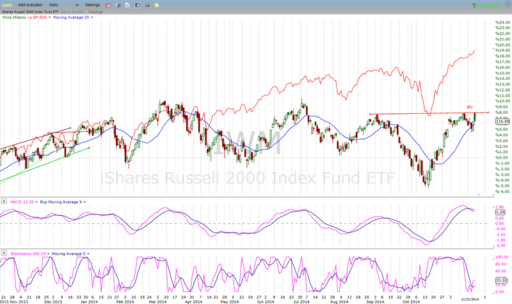The image size is (512, 304).
Task: Close the MACD indicator panel
Action: tap(4, 202)
